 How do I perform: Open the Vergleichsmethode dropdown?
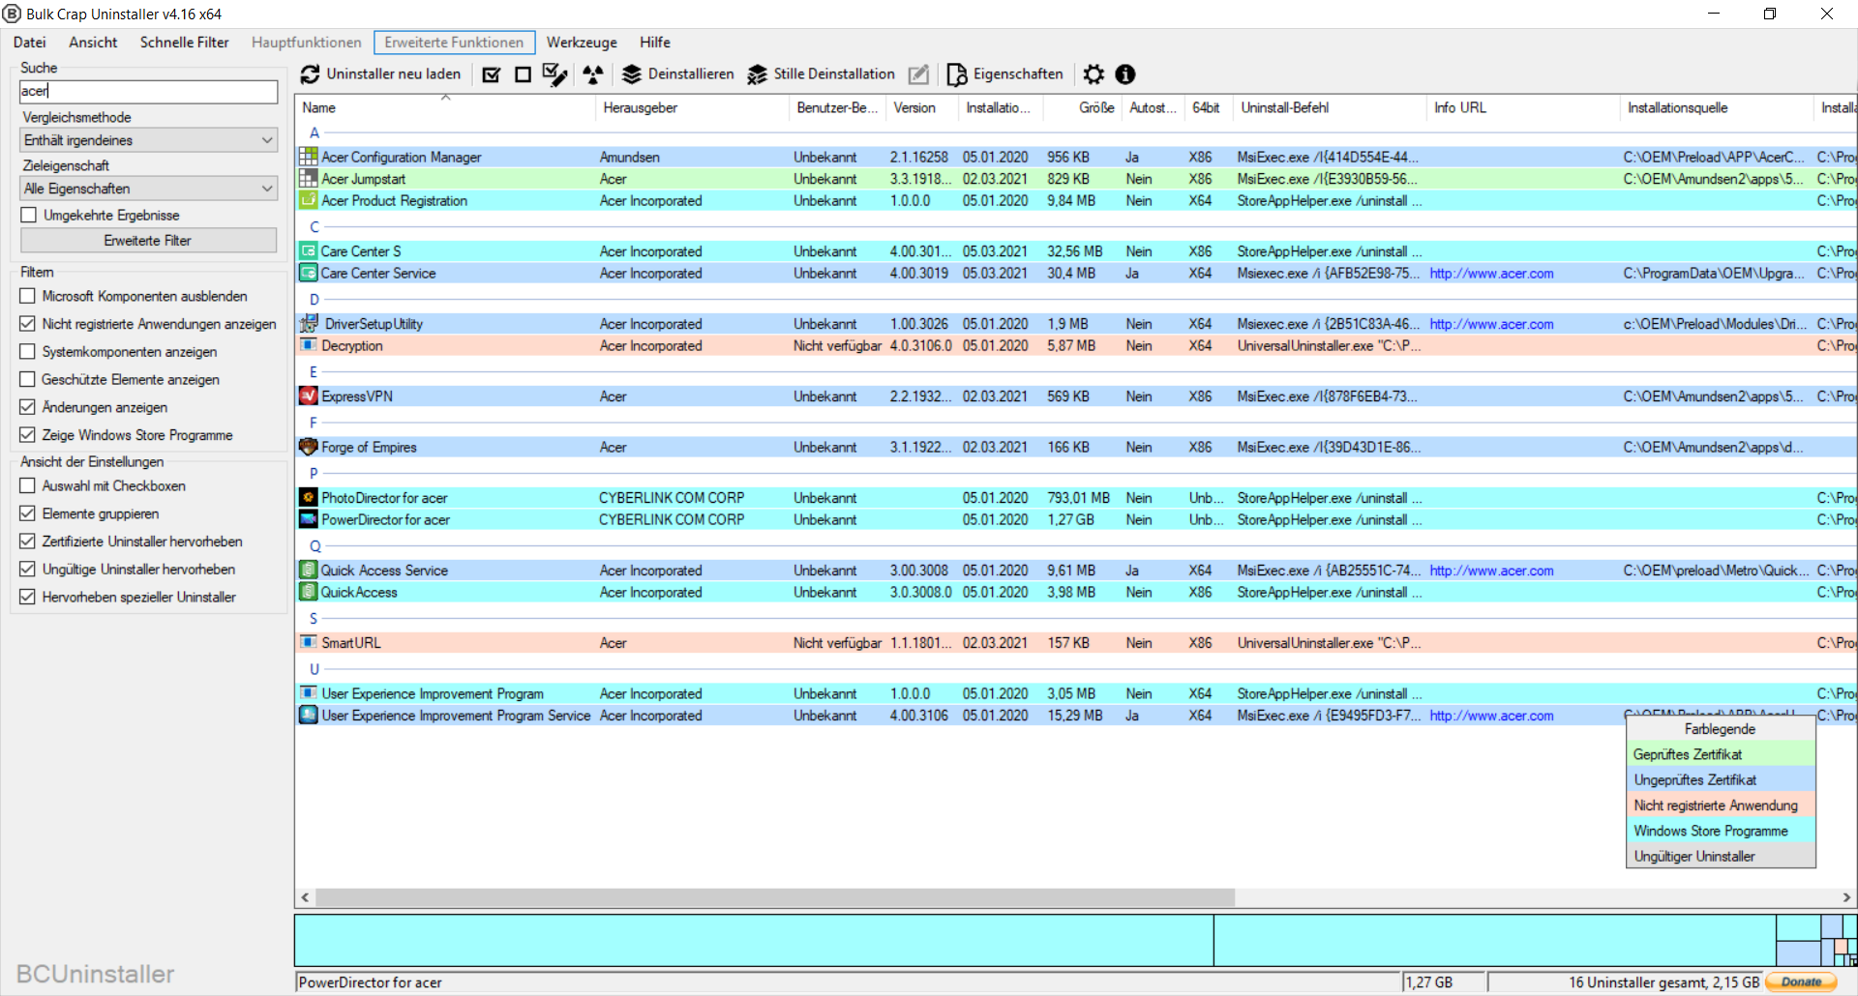click(149, 140)
